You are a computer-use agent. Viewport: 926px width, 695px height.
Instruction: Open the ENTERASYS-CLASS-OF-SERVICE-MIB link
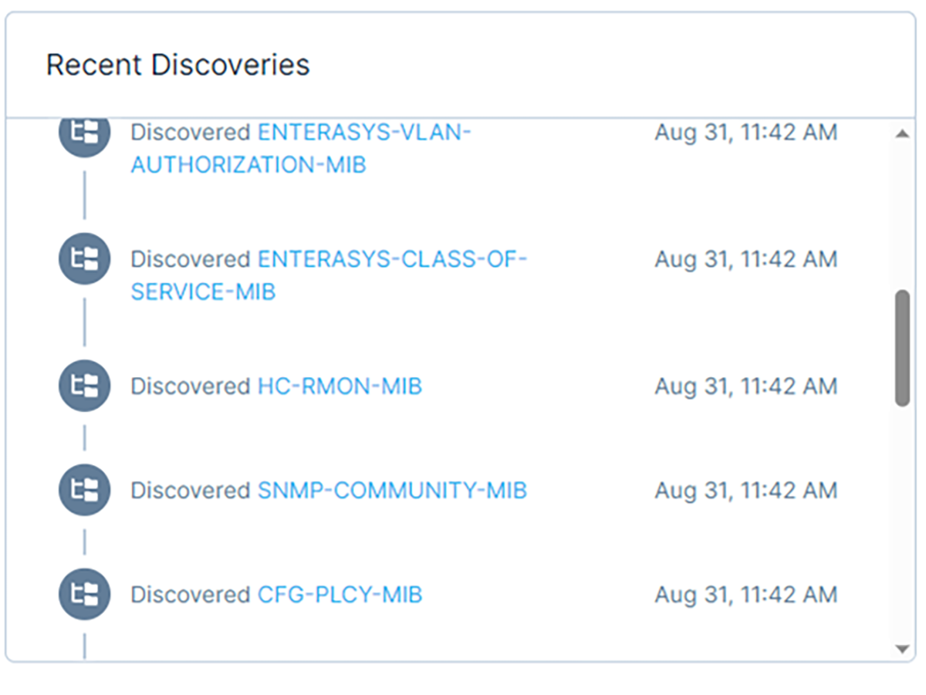point(391,259)
